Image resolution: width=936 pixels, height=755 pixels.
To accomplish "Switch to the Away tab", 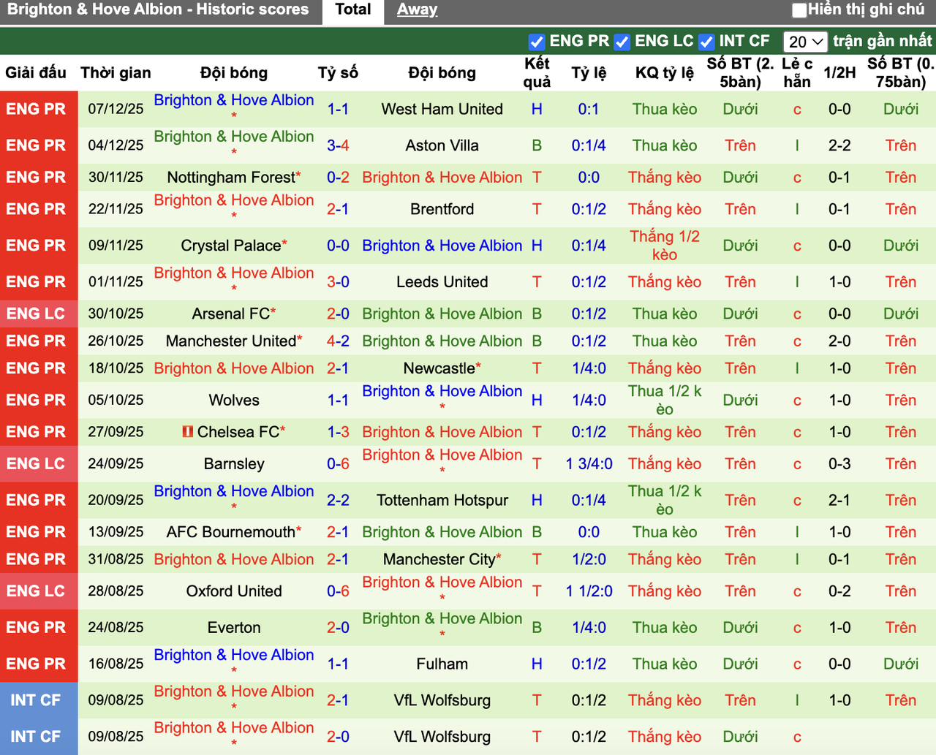I will click(x=417, y=10).
